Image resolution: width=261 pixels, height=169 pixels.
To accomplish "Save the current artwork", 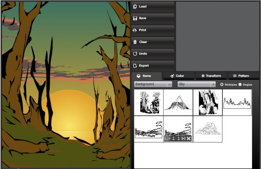I will pos(153,18).
